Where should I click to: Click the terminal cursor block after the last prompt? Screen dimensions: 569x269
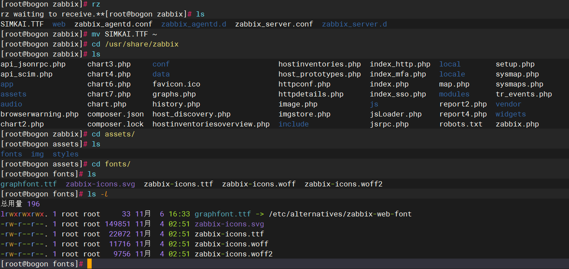click(89, 264)
